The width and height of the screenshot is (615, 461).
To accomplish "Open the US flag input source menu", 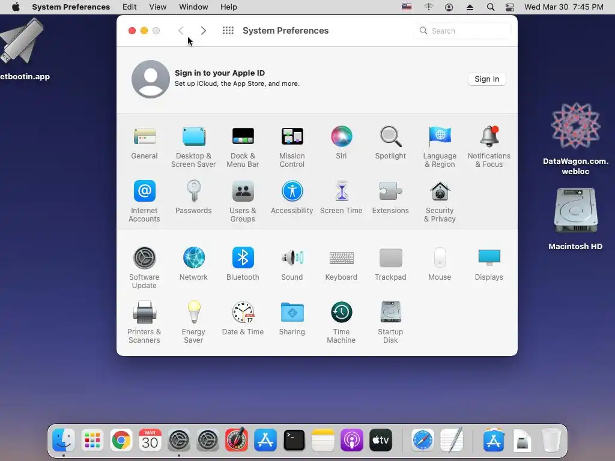I will [x=407, y=7].
